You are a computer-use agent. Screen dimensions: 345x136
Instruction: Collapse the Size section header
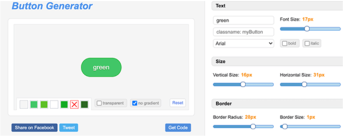pos(278,61)
